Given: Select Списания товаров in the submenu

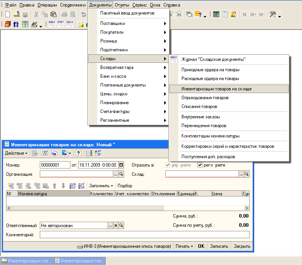Looking at the screenshot, I should (x=229, y=106).
